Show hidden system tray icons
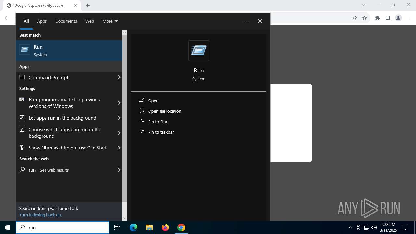The image size is (416, 234). click(350, 227)
